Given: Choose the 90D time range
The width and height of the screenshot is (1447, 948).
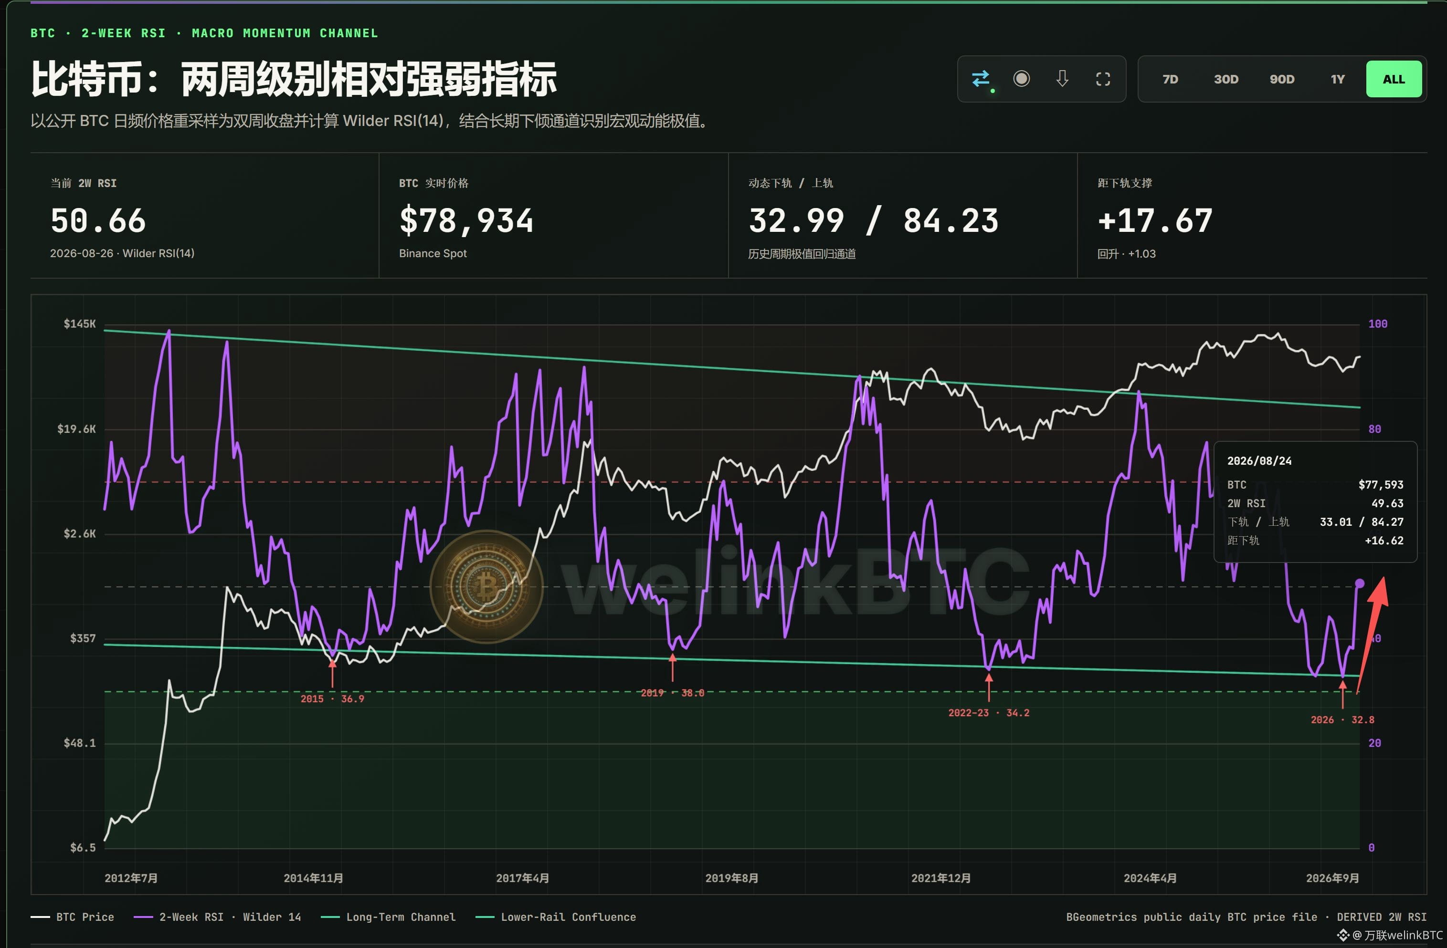Looking at the screenshot, I should [1282, 79].
